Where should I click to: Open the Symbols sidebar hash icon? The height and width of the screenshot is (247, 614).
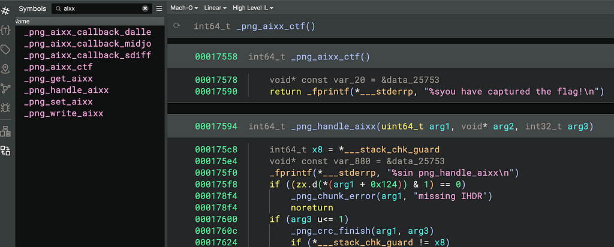(x=5, y=11)
